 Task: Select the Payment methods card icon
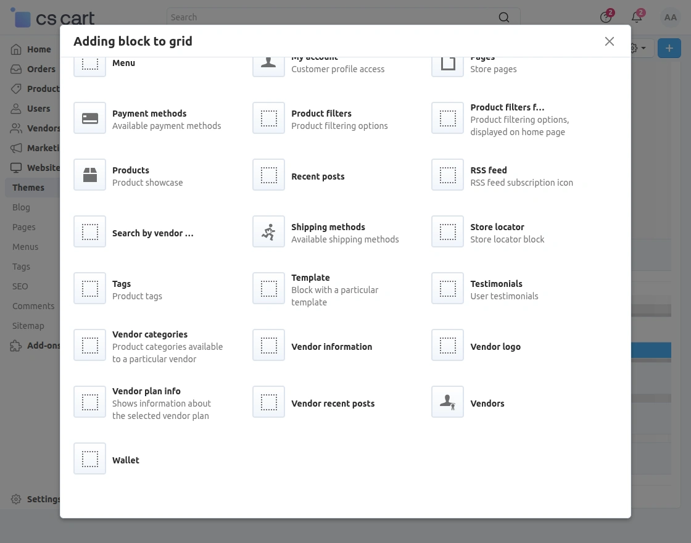coord(90,118)
